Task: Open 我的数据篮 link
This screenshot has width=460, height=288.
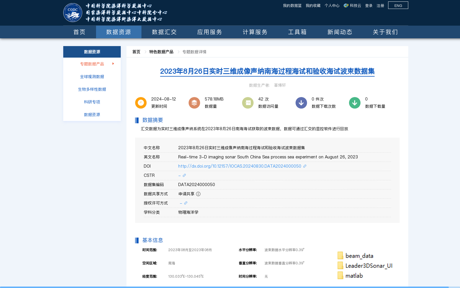Action: tap(292, 5)
